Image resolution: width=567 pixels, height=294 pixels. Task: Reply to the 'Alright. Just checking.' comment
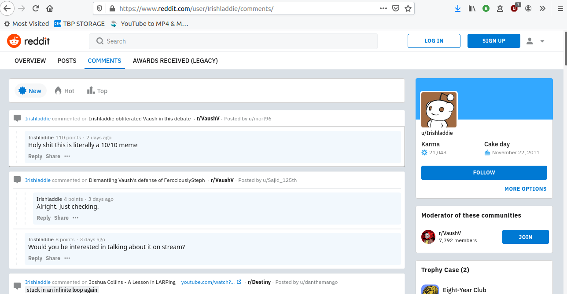point(44,218)
